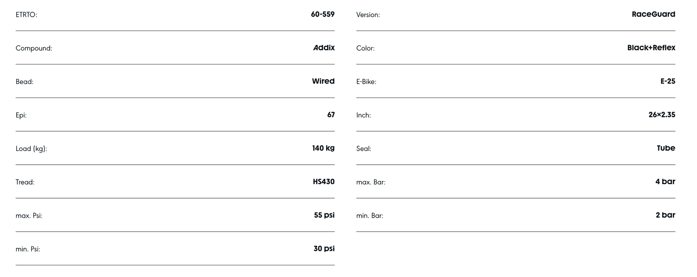Click the RaceGuard version value
Screen dimensions: 697x277
[653, 14]
